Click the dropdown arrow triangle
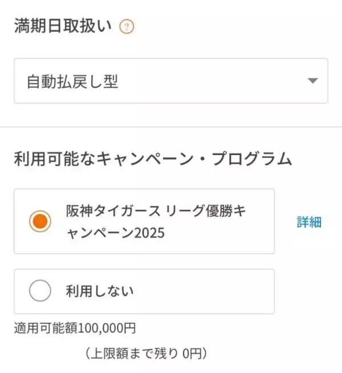342x373 pixels. point(312,81)
